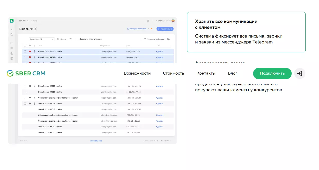Click the date Сегодня в 12:15

[x=133, y=51]
